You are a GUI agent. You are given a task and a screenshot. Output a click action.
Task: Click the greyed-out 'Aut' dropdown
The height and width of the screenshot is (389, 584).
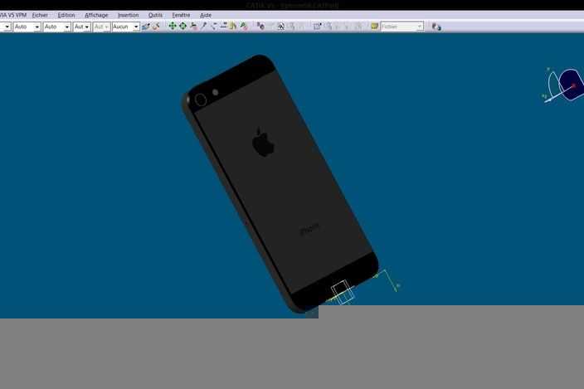pos(101,27)
